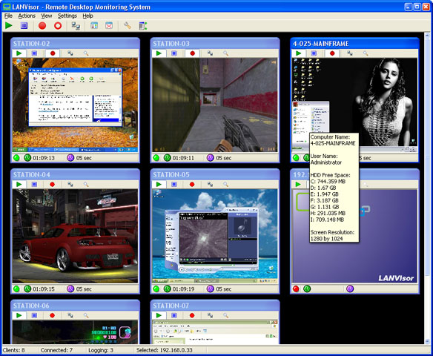
Task: Start monitoring with main toolbar green play
Action: coord(9,26)
